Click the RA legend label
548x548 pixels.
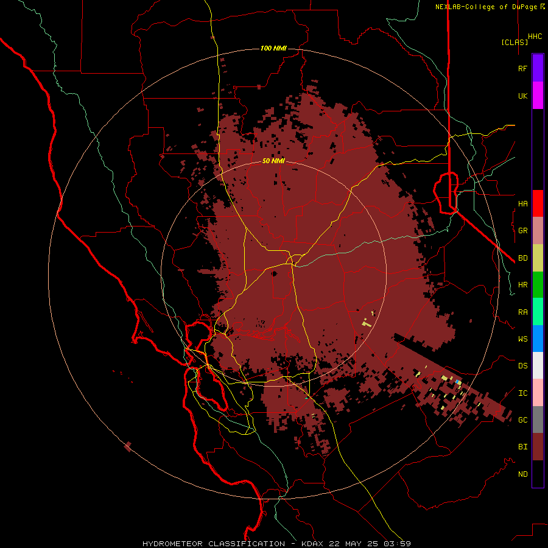pyautogui.click(x=522, y=312)
